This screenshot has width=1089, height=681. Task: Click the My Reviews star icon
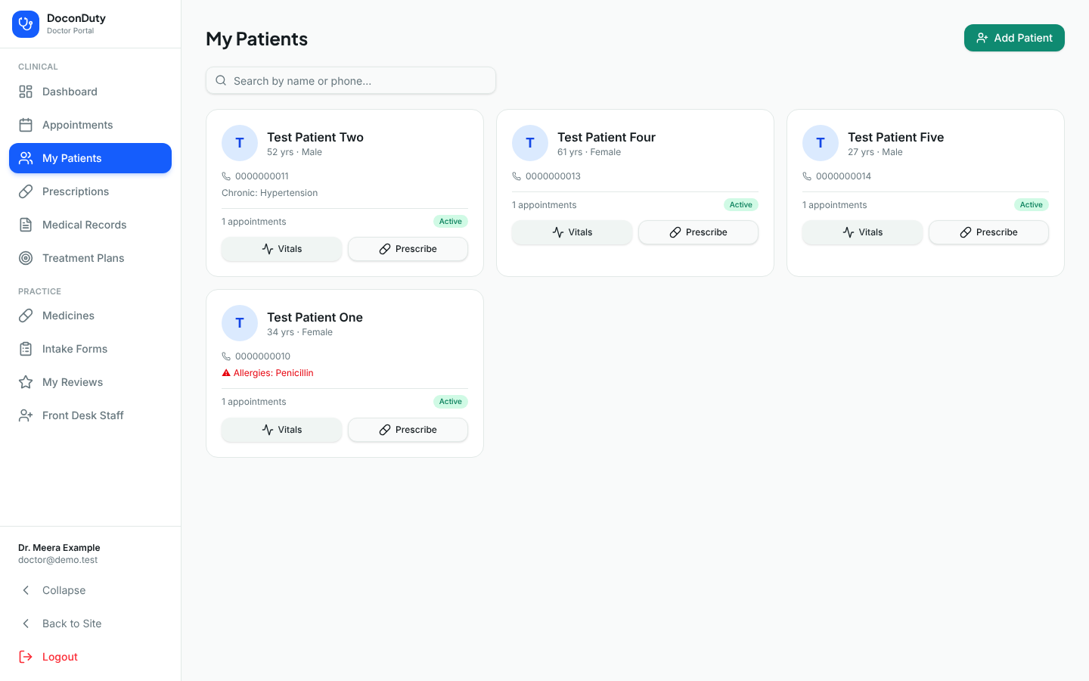pyautogui.click(x=26, y=382)
